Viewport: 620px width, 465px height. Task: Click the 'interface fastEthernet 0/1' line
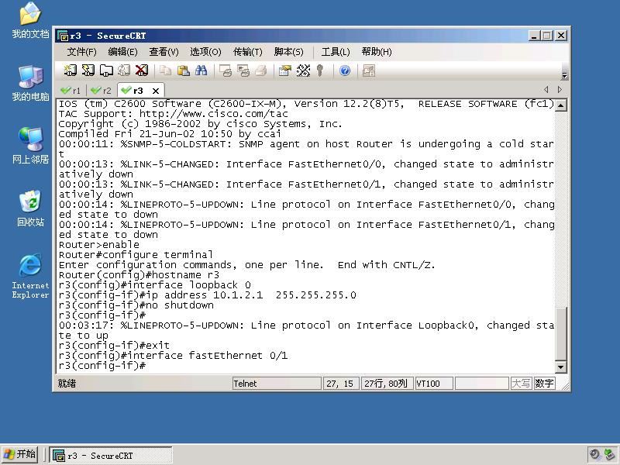tap(173, 356)
